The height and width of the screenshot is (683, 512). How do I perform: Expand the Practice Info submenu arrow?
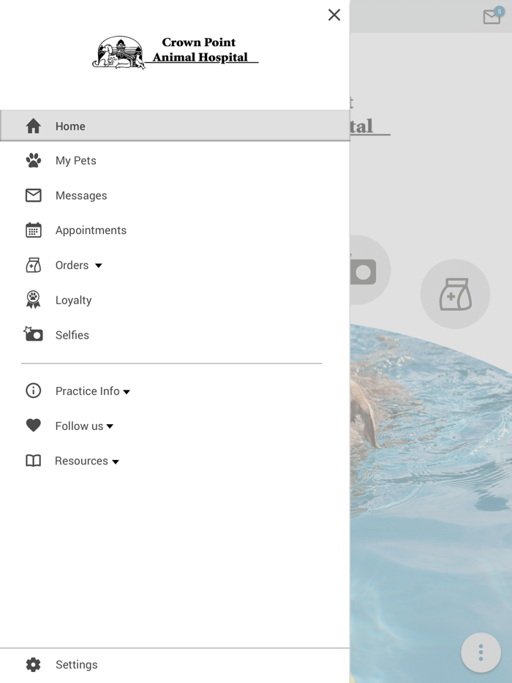pyautogui.click(x=127, y=392)
